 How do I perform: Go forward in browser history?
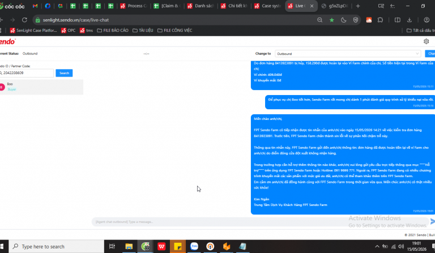[x=12, y=20]
